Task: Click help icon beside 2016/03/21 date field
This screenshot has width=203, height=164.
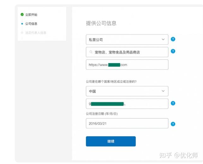Action: coord(173,124)
